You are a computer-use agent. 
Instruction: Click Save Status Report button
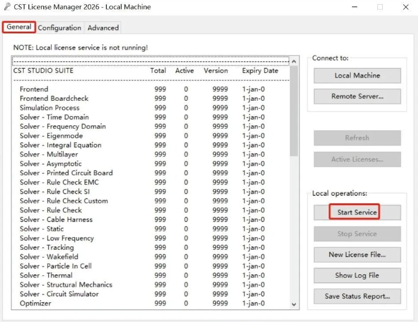(357, 296)
